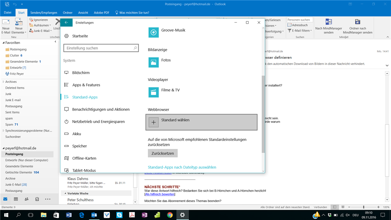Viewport: 391px width, 220px height.
Task: Collapse the Favoriten folder group
Action: tap(3, 43)
